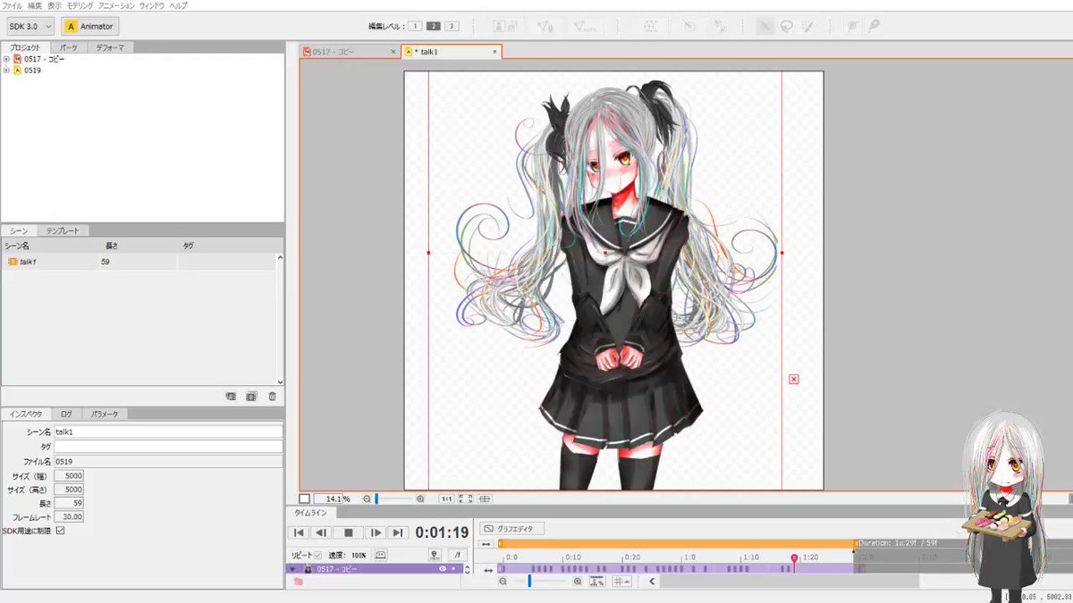The height and width of the screenshot is (603, 1073).
Task: Select edit level 2
Action: [x=434, y=26]
